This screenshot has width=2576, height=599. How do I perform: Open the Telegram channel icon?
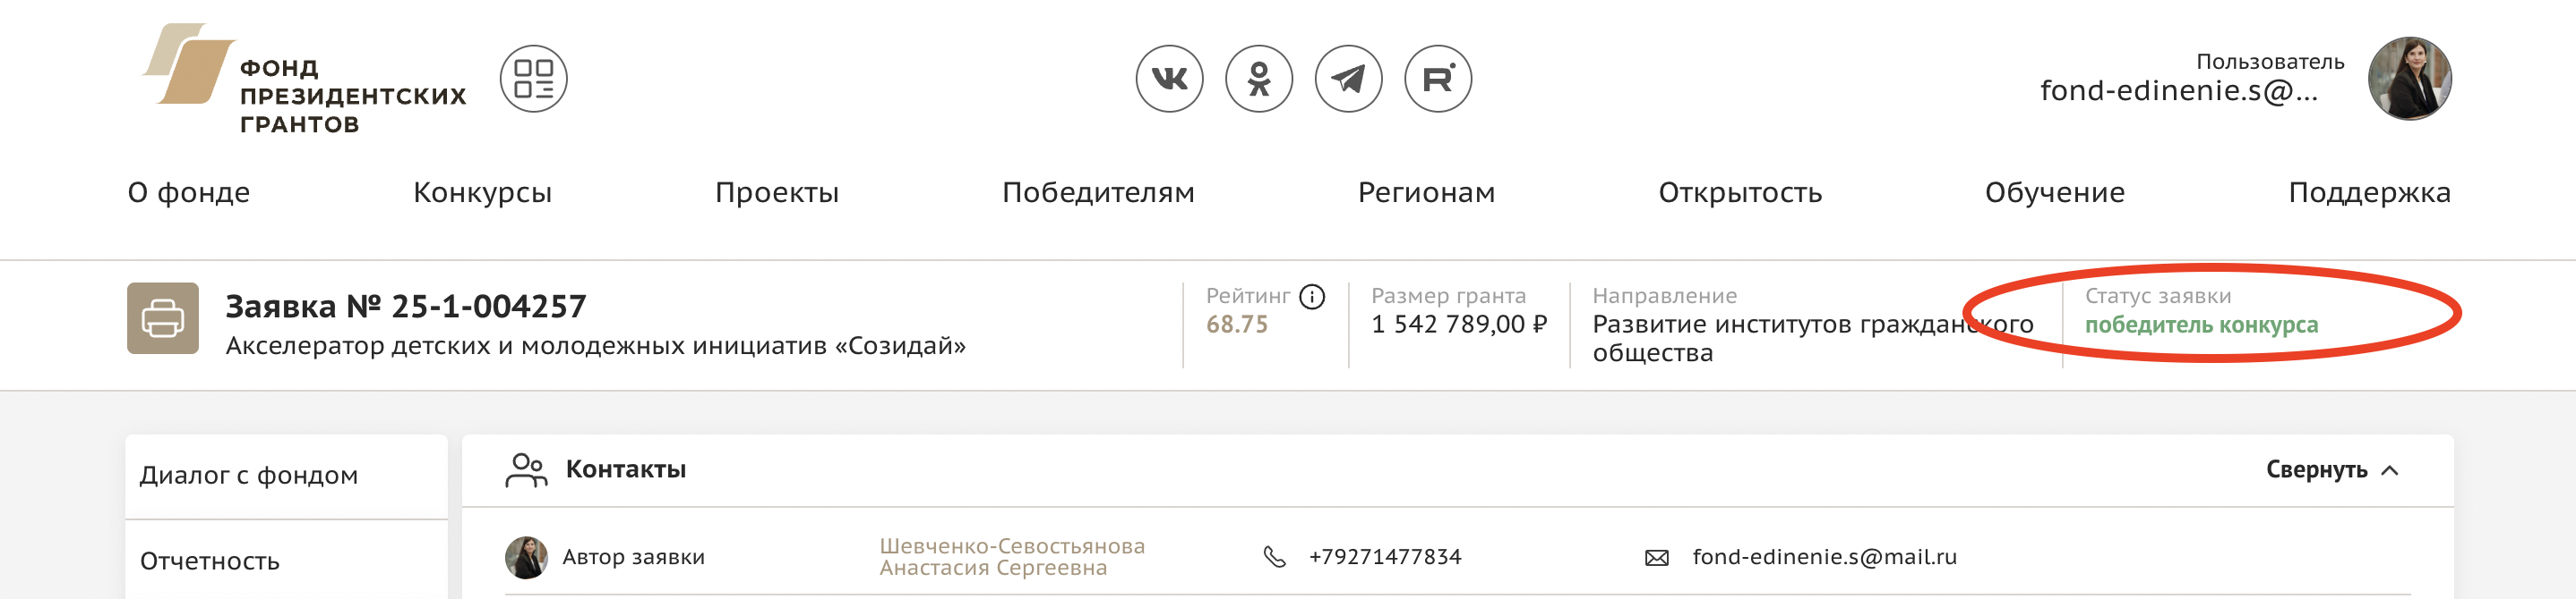click(1348, 79)
